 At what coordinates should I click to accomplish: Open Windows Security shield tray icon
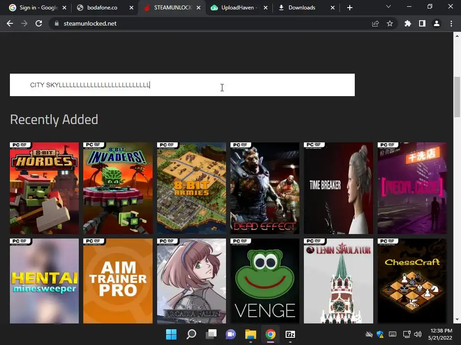pyautogui.click(x=380, y=334)
